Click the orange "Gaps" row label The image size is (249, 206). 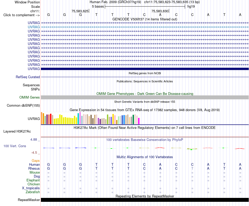[x=36, y=161]
